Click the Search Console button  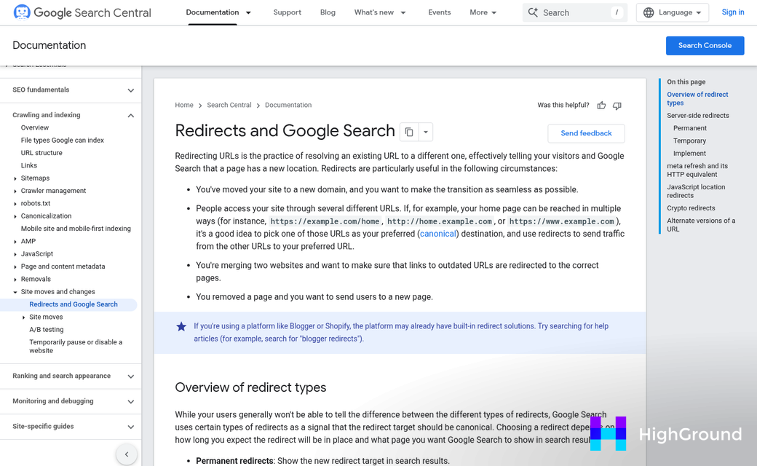coord(705,45)
